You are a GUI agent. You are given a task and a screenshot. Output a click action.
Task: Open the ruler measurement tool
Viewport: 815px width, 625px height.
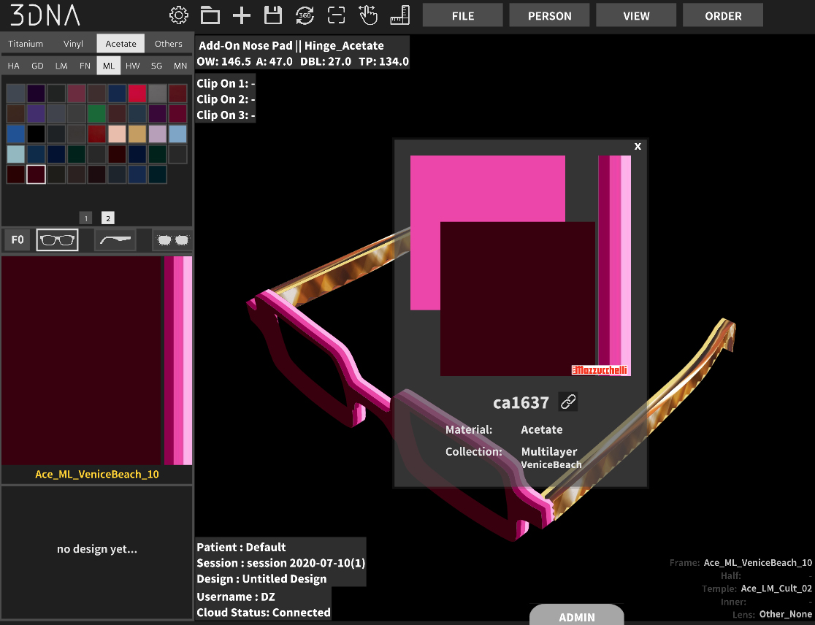(x=399, y=15)
